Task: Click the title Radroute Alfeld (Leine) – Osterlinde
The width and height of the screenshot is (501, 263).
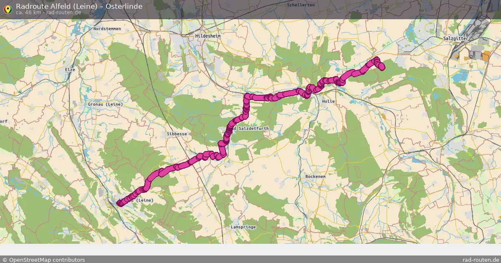Action: 79,6
